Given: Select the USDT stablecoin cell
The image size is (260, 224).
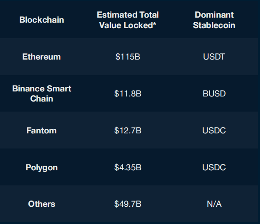Looking at the screenshot, I should 214,57.
